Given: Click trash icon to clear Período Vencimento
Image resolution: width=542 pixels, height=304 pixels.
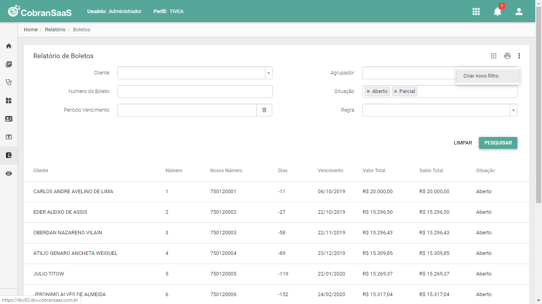Looking at the screenshot, I should pos(264,110).
